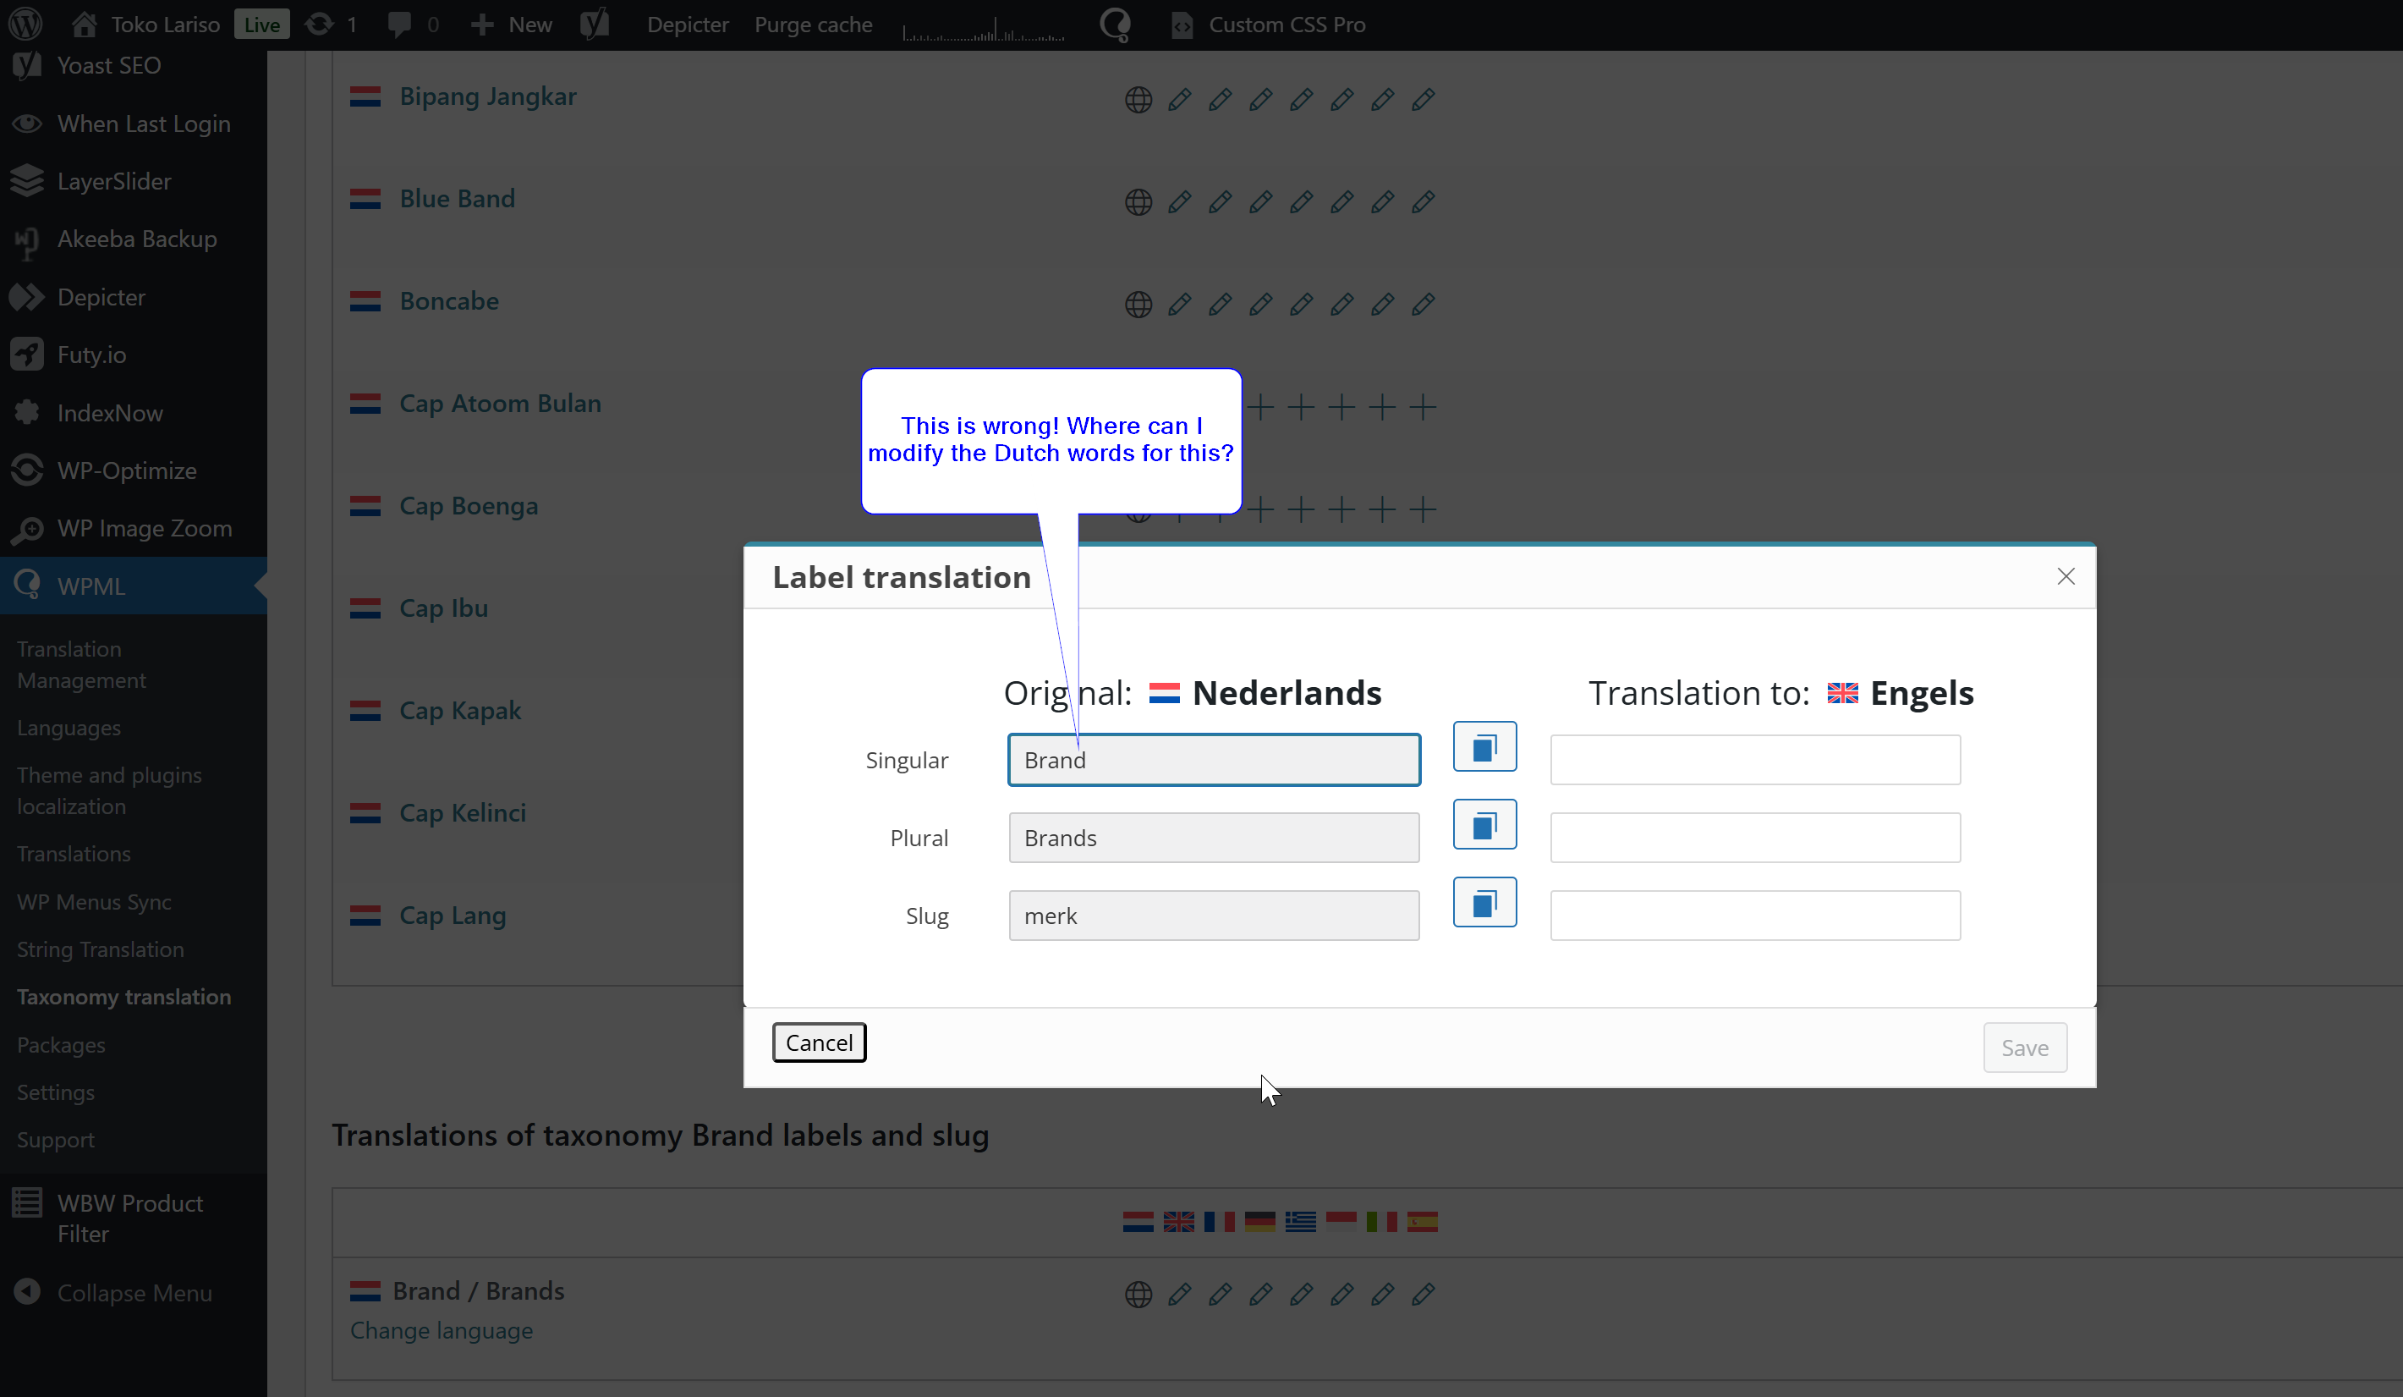
Task: Click the Change language link
Action: 442,1330
